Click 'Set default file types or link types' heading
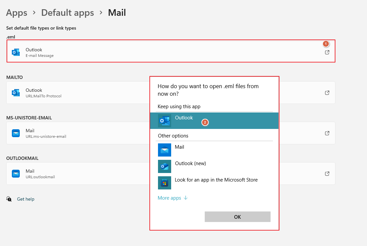Viewport: 367px width, 246px height. coord(41,28)
